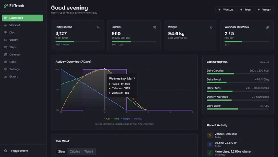Click the footprints icon on Today's Steps card
278x157 pixels.
[x=98, y=28]
